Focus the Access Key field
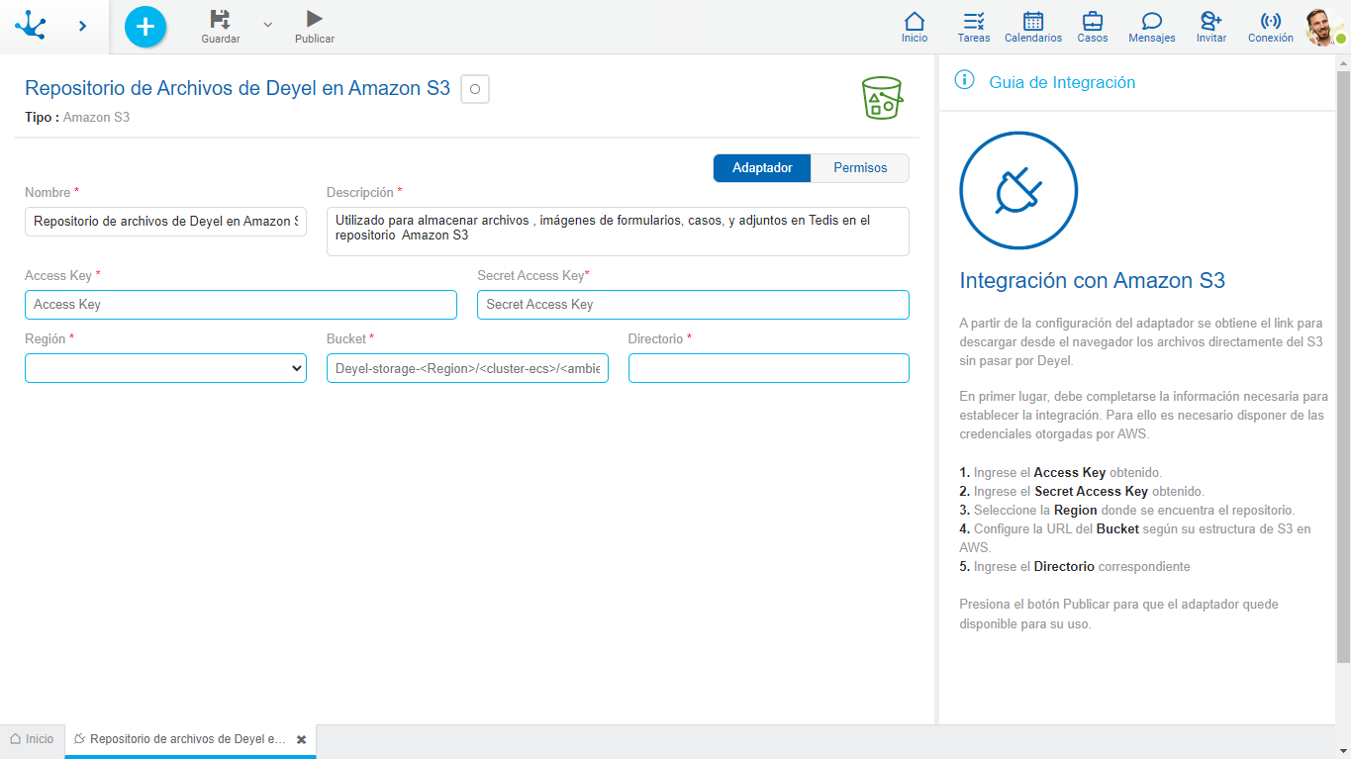The image size is (1351, 759). (x=241, y=305)
